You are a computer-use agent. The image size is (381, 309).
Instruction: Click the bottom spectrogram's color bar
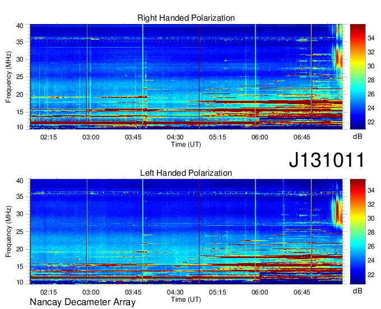[x=357, y=231]
